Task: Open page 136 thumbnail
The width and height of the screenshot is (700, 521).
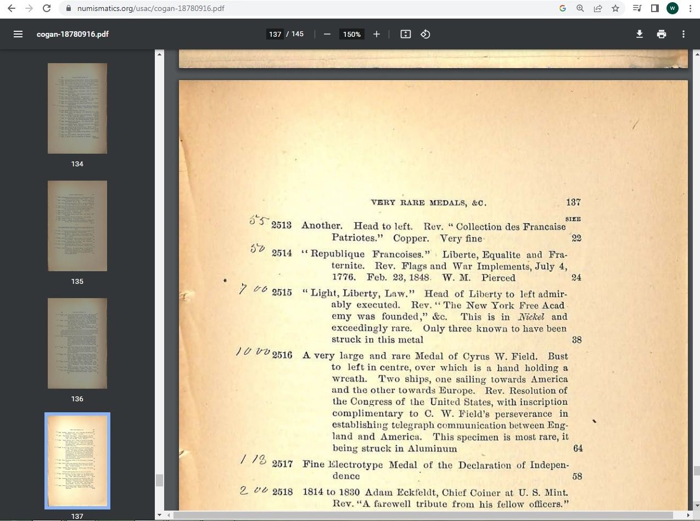Action: pyautogui.click(x=77, y=343)
